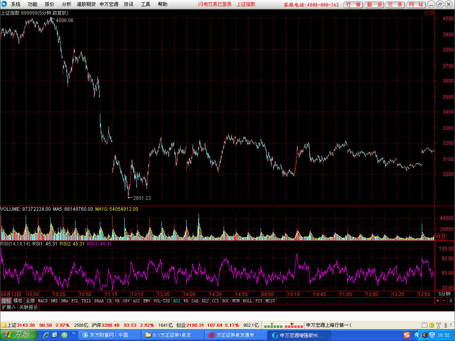This screenshot has height=341, width=455.
Task: Launch Internet Explorer from quick launch
Action: click(46, 335)
